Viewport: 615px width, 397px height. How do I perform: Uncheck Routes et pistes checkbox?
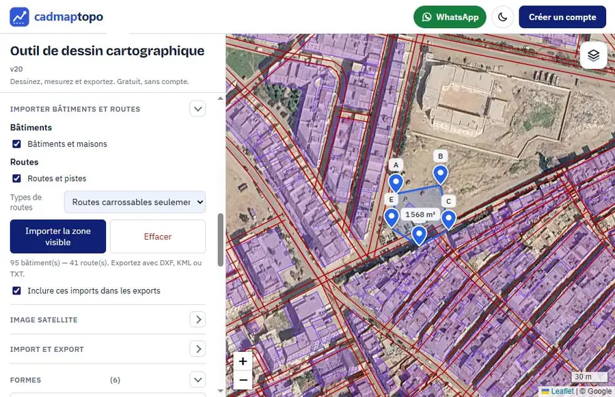tap(16, 178)
